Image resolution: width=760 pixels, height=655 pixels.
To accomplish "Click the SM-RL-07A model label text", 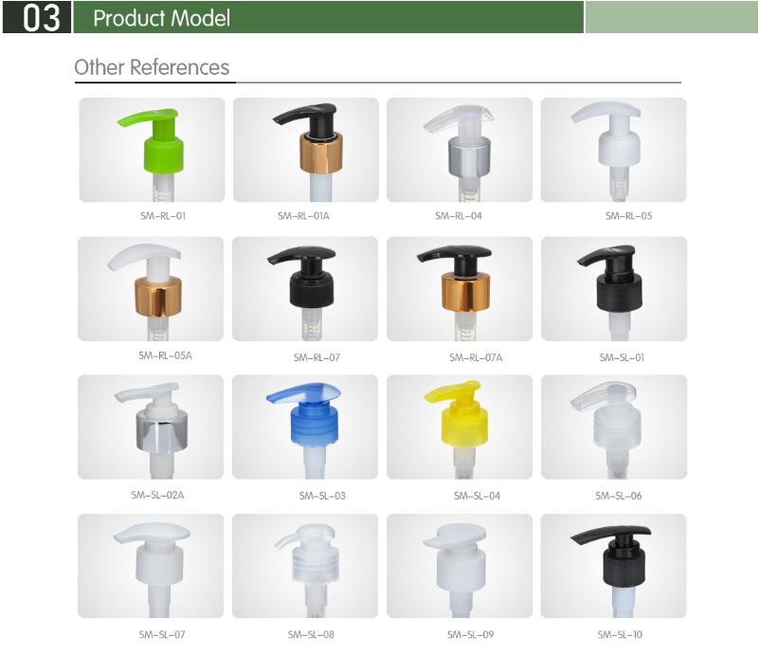I will pos(476,357).
